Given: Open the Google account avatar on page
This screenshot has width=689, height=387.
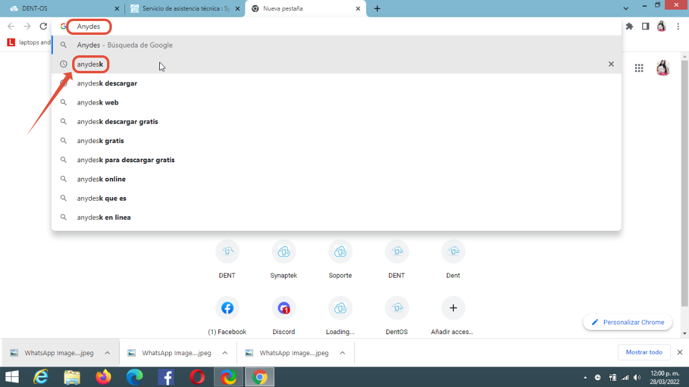Looking at the screenshot, I should click(x=663, y=68).
